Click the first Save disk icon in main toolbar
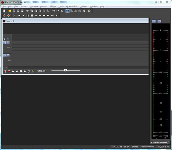This screenshot has width=172, height=150. click(14, 11)
